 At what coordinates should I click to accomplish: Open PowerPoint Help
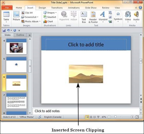pos(140,7)
